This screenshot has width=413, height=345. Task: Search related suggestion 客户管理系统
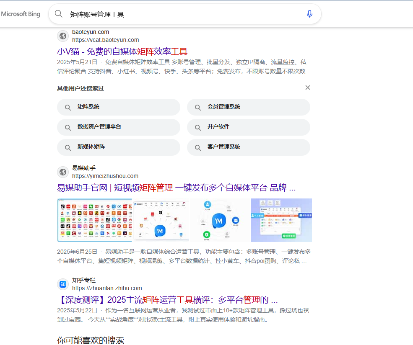click(x=248, y=147)
